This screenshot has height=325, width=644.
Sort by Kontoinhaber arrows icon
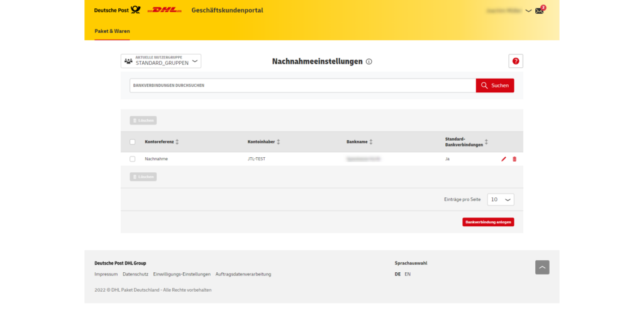pos(278,142)
